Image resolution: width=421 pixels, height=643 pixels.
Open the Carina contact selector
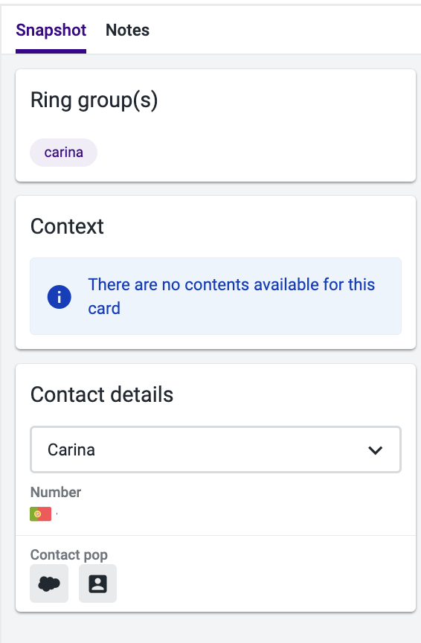[216, 450]
